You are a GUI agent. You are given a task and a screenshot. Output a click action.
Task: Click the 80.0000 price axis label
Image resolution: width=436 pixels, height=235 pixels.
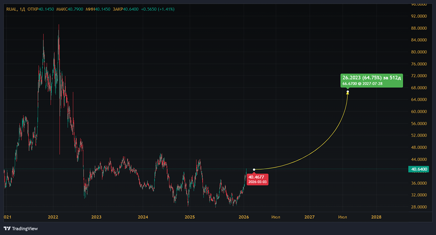(419, 52)
